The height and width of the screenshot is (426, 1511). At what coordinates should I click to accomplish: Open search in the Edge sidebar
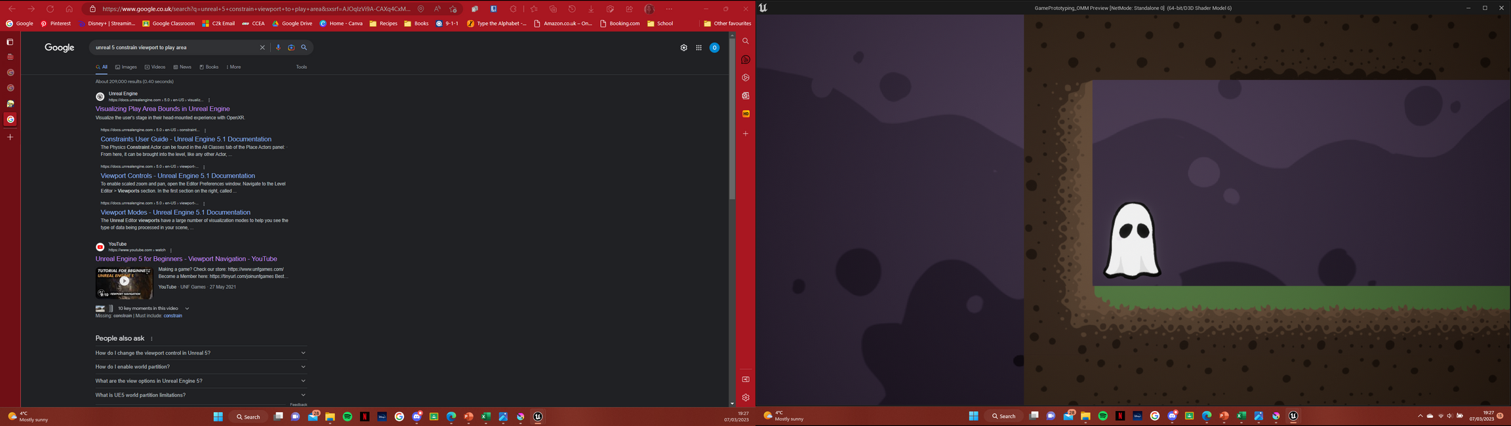(x=746, y=41)
